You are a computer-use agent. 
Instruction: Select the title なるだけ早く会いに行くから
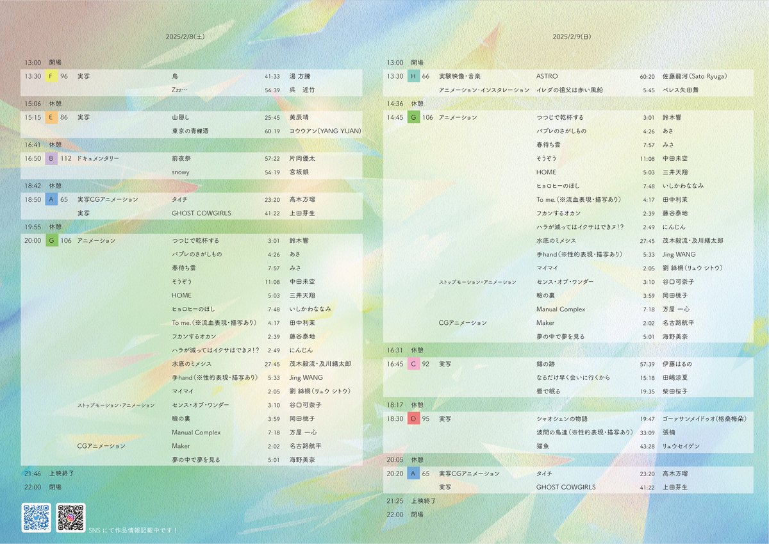[x=574, y=377]
